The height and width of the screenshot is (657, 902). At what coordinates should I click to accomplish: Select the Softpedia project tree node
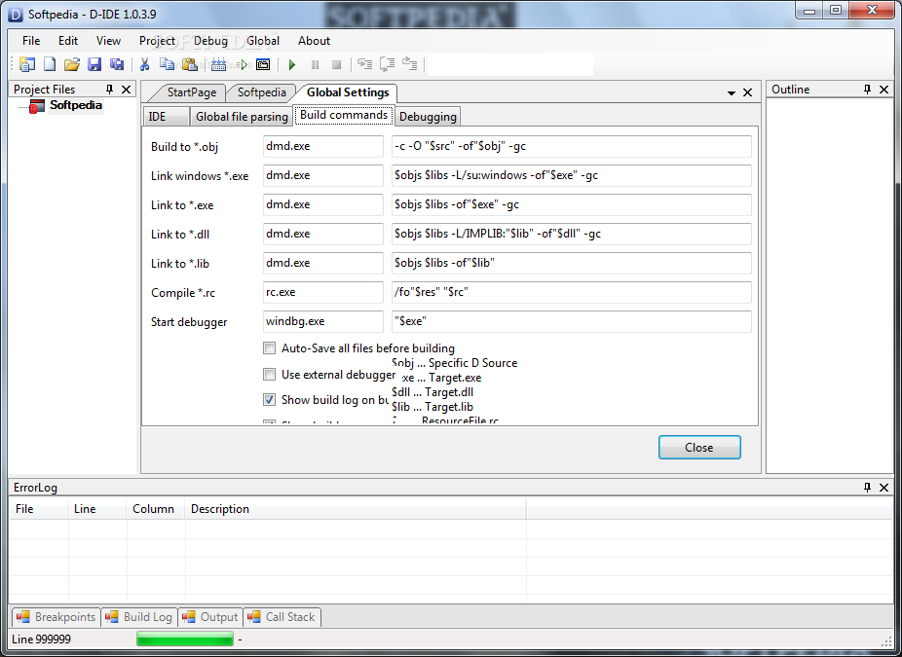click(x=75, y=105)
